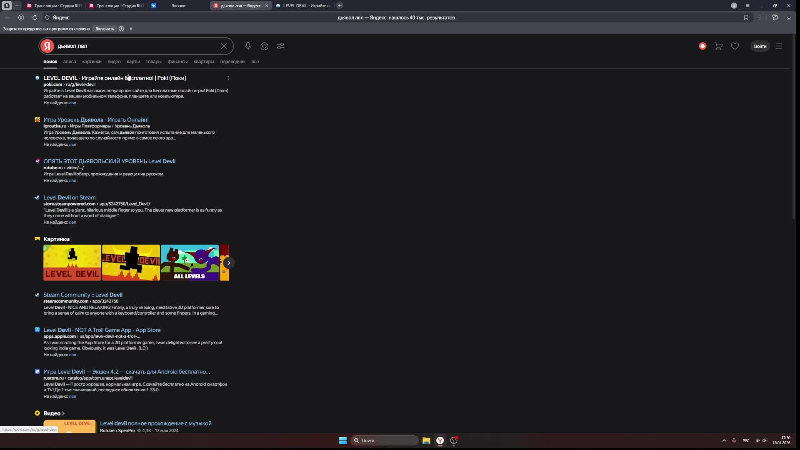This screenshot has height=450, width=800.
Task: Open search settings sliders icon
Action: click(x=280, y=46)
